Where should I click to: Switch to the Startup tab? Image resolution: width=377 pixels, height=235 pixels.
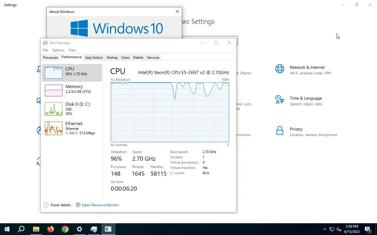click(x=112, y=58)
